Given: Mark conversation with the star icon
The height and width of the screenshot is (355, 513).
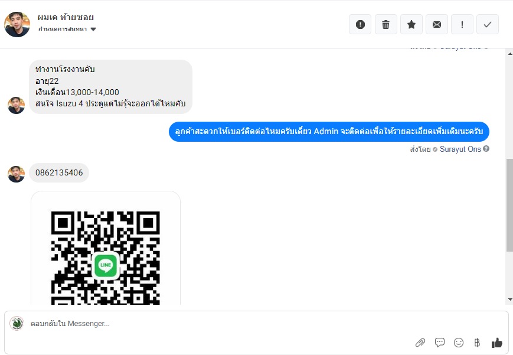Looking at the screenshot, I should point(411,24).
